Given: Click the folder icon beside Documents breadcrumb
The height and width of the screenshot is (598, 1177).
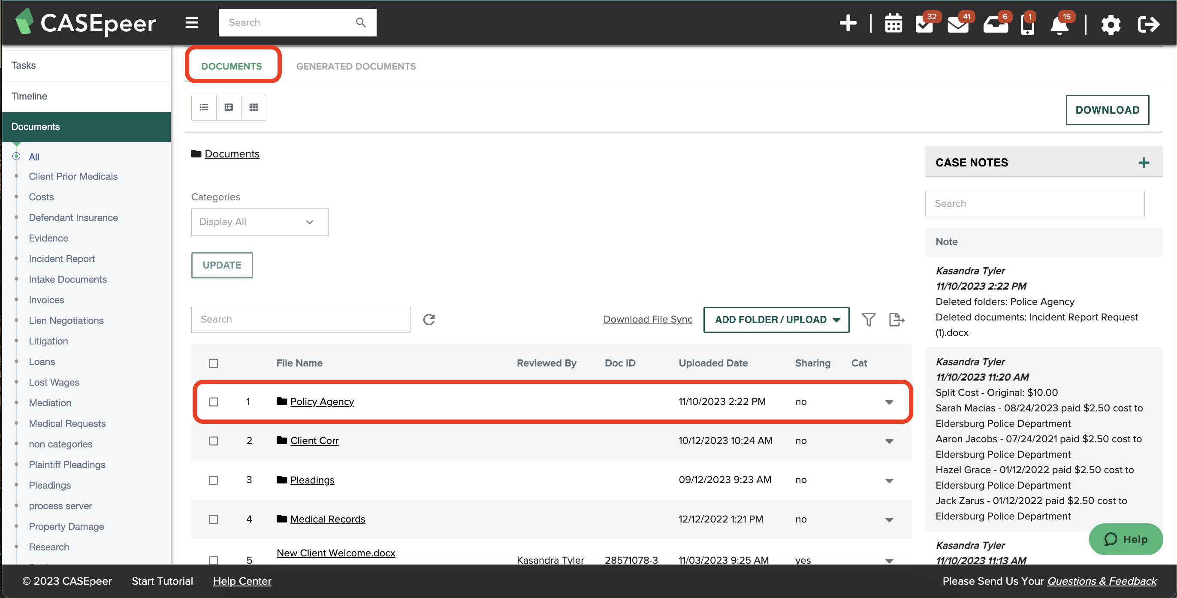Looking at the screenshot, I should click(196, 154).
